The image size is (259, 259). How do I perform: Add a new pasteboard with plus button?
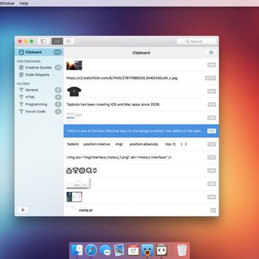23,210
